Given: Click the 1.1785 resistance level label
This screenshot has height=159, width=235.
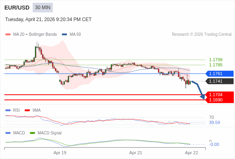Looking at the screenshot, I should pos(215,65).
